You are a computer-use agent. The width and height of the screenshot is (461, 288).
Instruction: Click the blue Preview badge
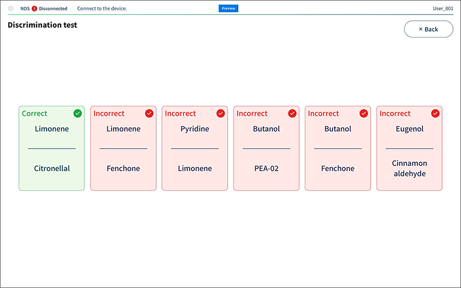228,9
